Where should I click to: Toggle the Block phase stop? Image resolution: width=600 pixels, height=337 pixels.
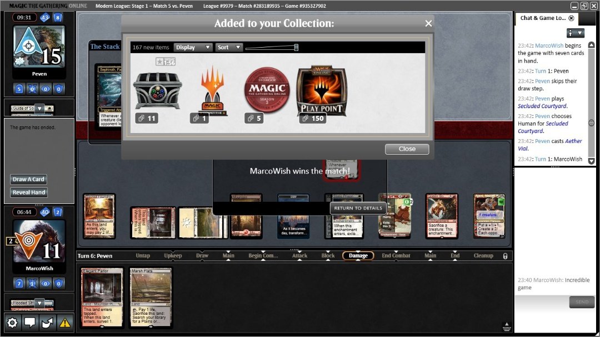coord(328,256)
